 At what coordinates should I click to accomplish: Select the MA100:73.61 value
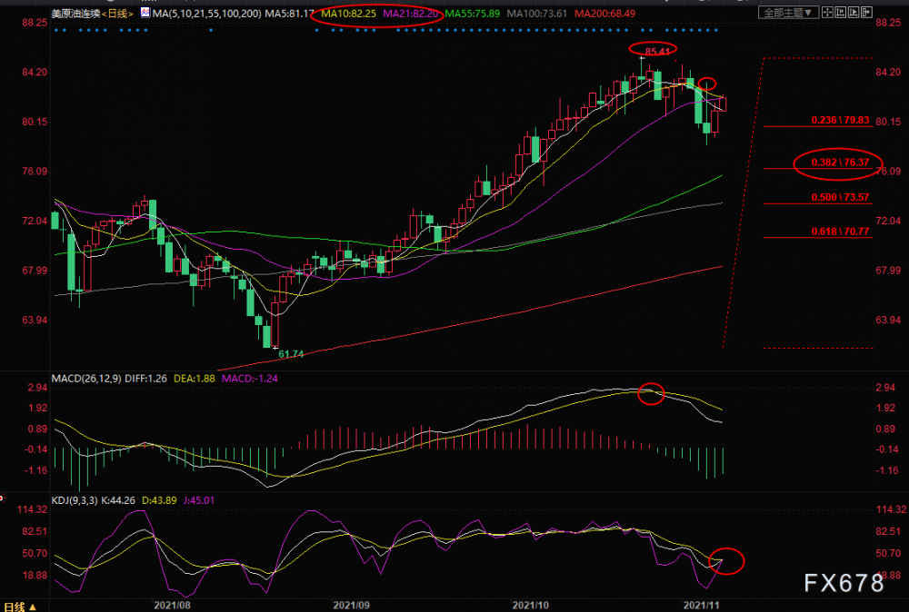click(537, 14)
